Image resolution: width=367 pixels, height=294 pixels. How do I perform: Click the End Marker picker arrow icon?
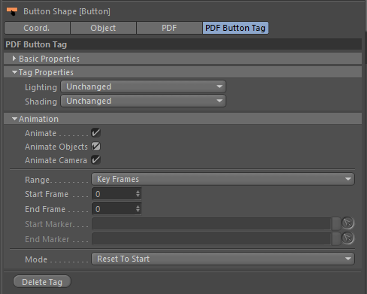[x=347, y=238]
